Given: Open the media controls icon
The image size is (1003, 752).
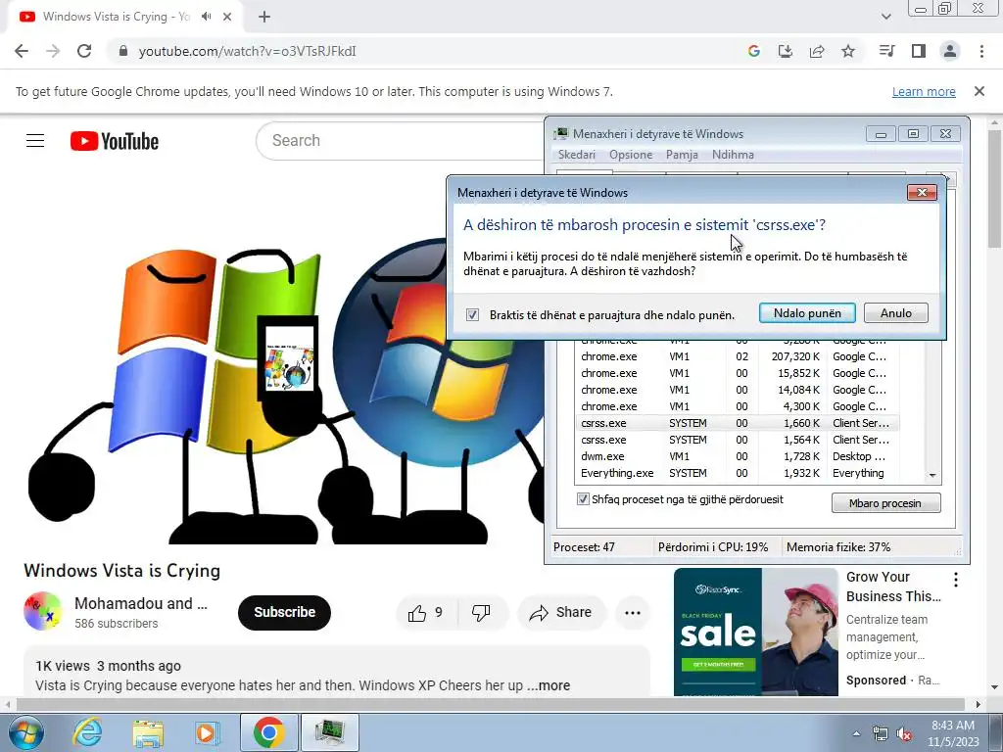Looking at the screenshot, I should click(886, 51).
